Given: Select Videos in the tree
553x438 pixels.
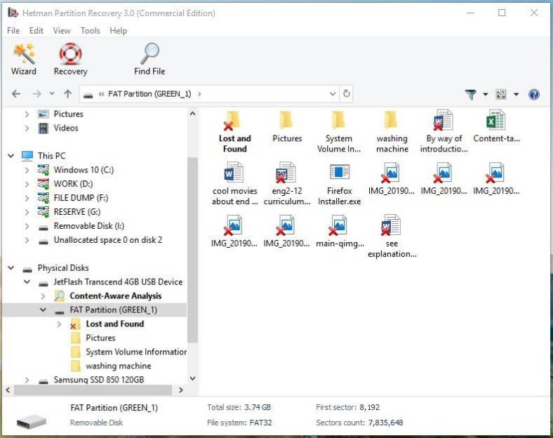Looking at the screenshot, I should coord(66,128).
